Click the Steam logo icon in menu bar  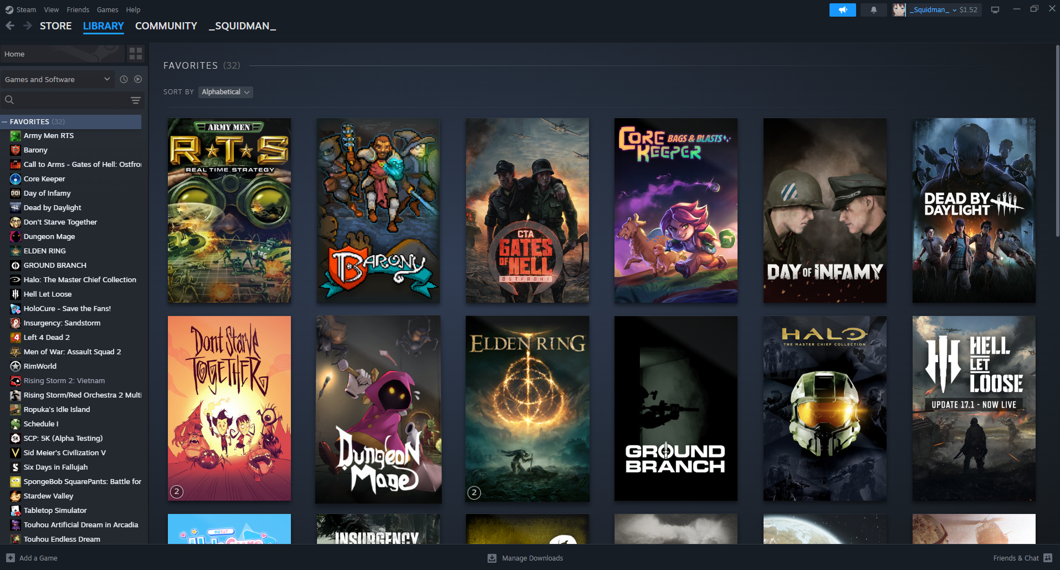[x=9, y=10]
